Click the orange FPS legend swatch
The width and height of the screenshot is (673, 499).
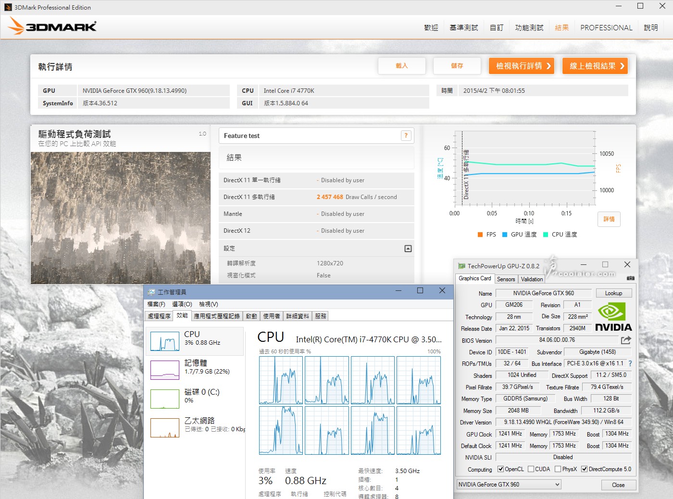point(480,235)
